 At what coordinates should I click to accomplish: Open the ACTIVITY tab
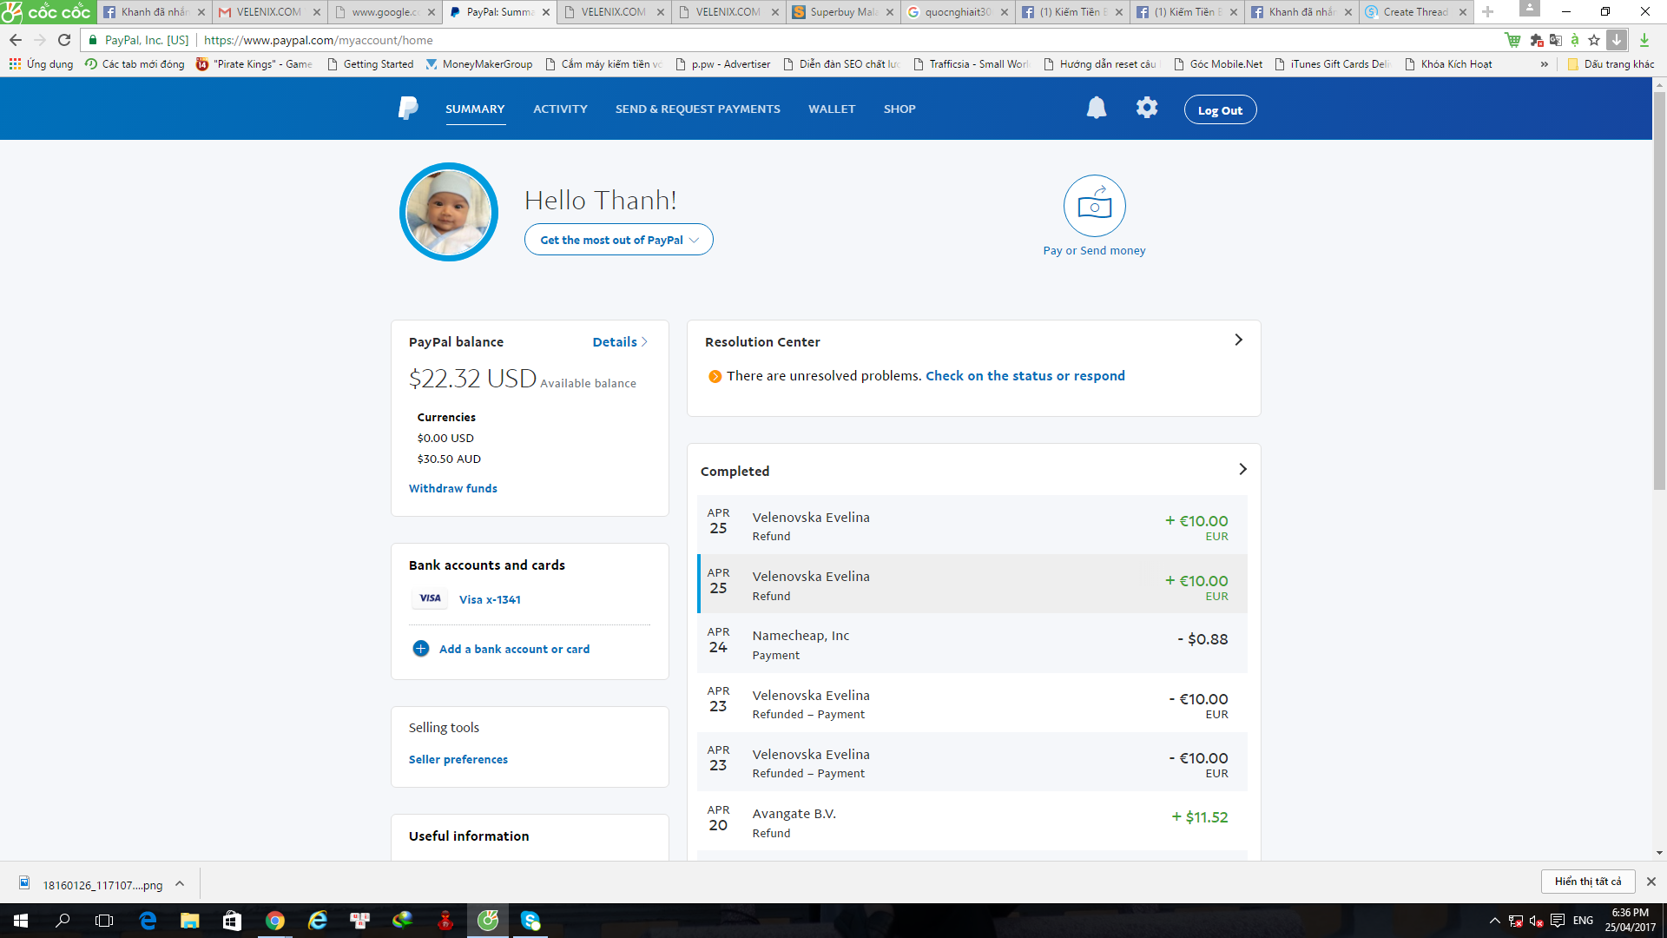click(x=560, y=109)
